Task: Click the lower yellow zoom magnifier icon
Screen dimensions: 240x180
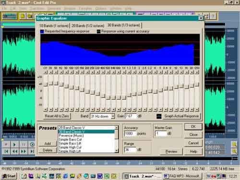Action: (234, 151)
